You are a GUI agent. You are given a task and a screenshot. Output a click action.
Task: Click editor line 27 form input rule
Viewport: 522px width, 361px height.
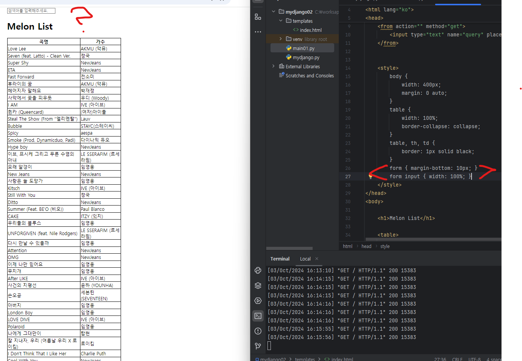[x=431, y=176]
